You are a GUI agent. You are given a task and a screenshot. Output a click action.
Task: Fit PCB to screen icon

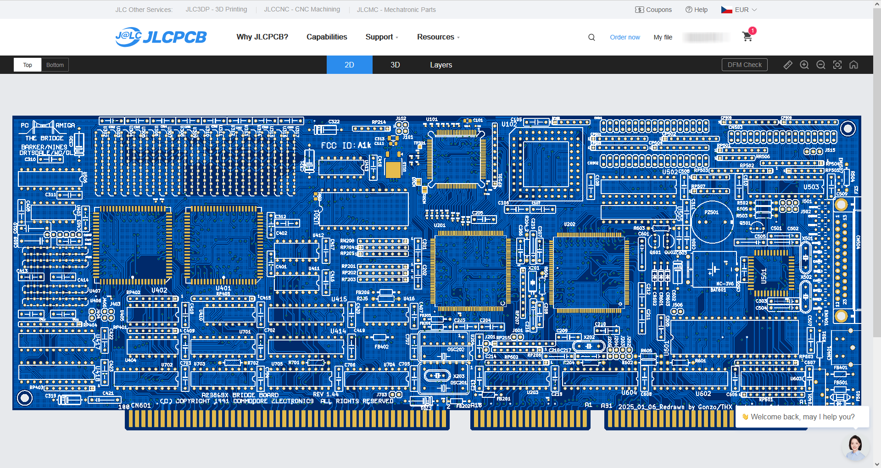[x=837, y=65]
